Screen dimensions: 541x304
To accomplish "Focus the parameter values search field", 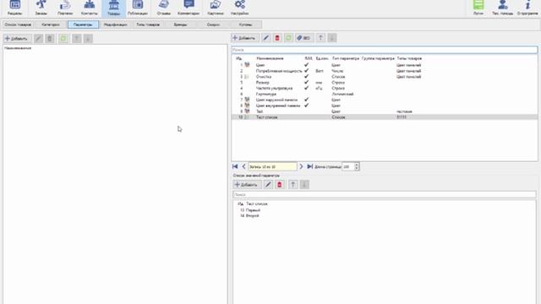I will tap(385, 194).
